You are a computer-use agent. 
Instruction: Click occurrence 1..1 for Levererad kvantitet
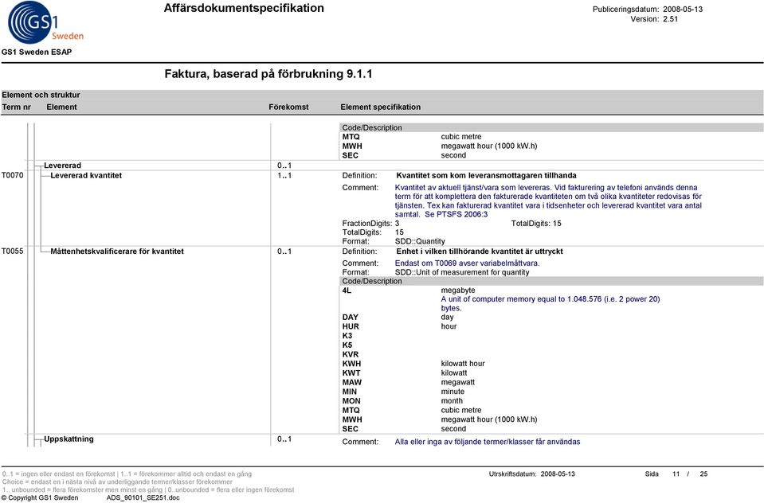tap(284, 175)
